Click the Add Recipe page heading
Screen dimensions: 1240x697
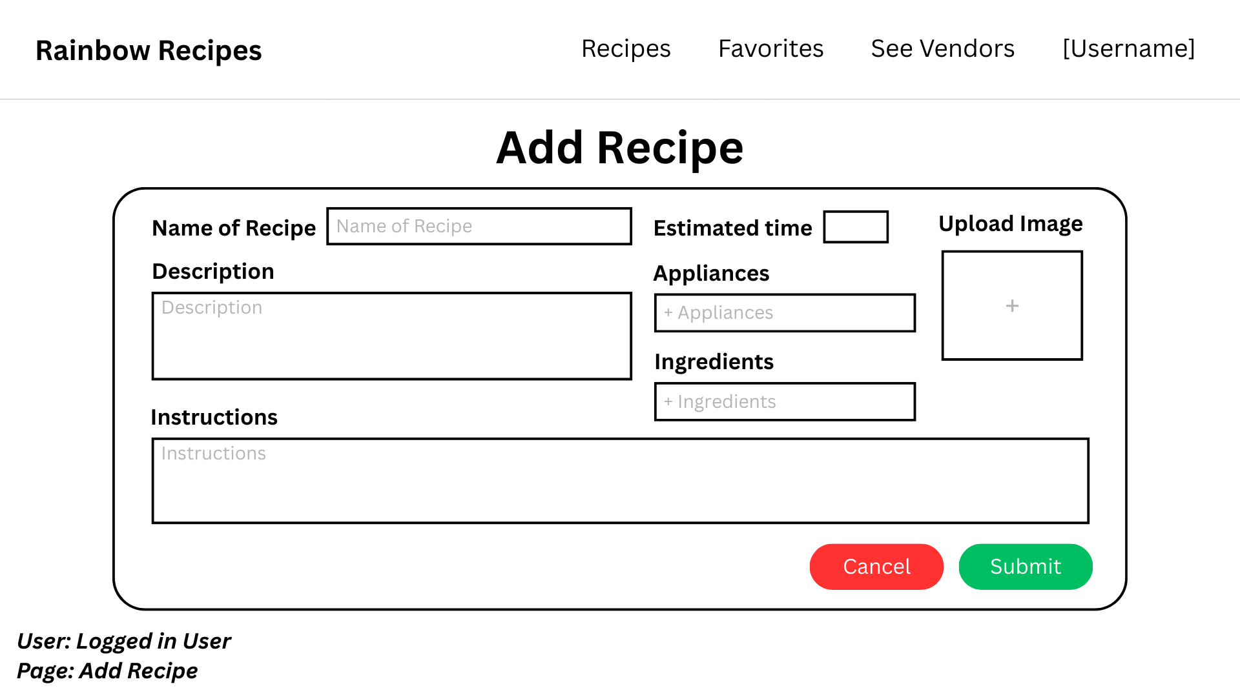click(x=619, y=148)
